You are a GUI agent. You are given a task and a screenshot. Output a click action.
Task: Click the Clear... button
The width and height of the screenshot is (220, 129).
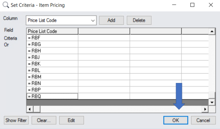pyautogui.click(x=43, y=120)
